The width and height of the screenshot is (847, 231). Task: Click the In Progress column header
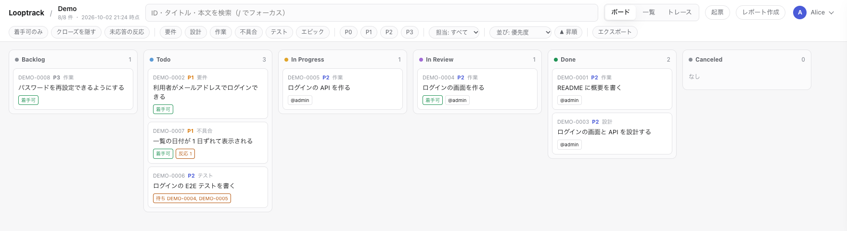(x=343, y=60)
